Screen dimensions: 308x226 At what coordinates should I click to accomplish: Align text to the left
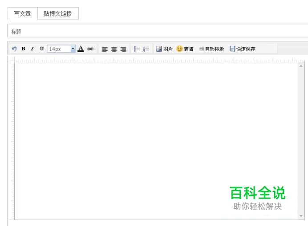(x=105, y=49)
